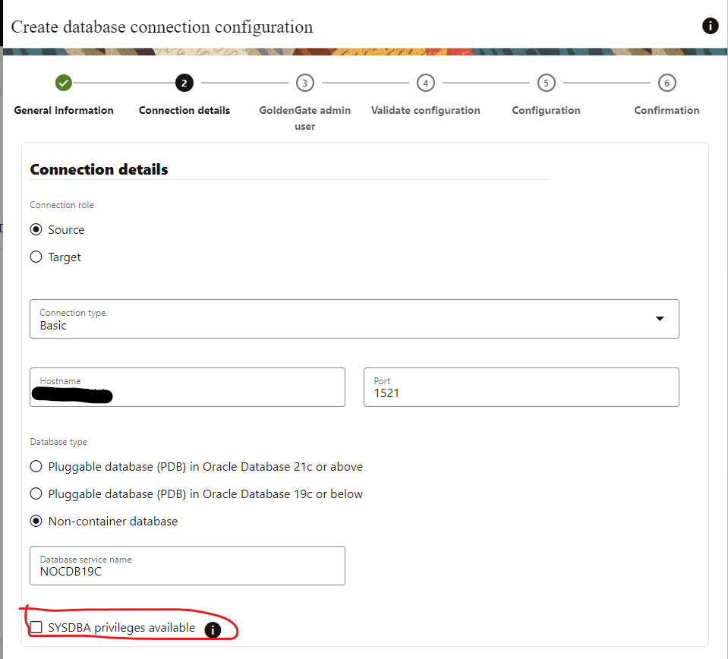
Task: Select the Source connection role
Action: coord(36,230)
